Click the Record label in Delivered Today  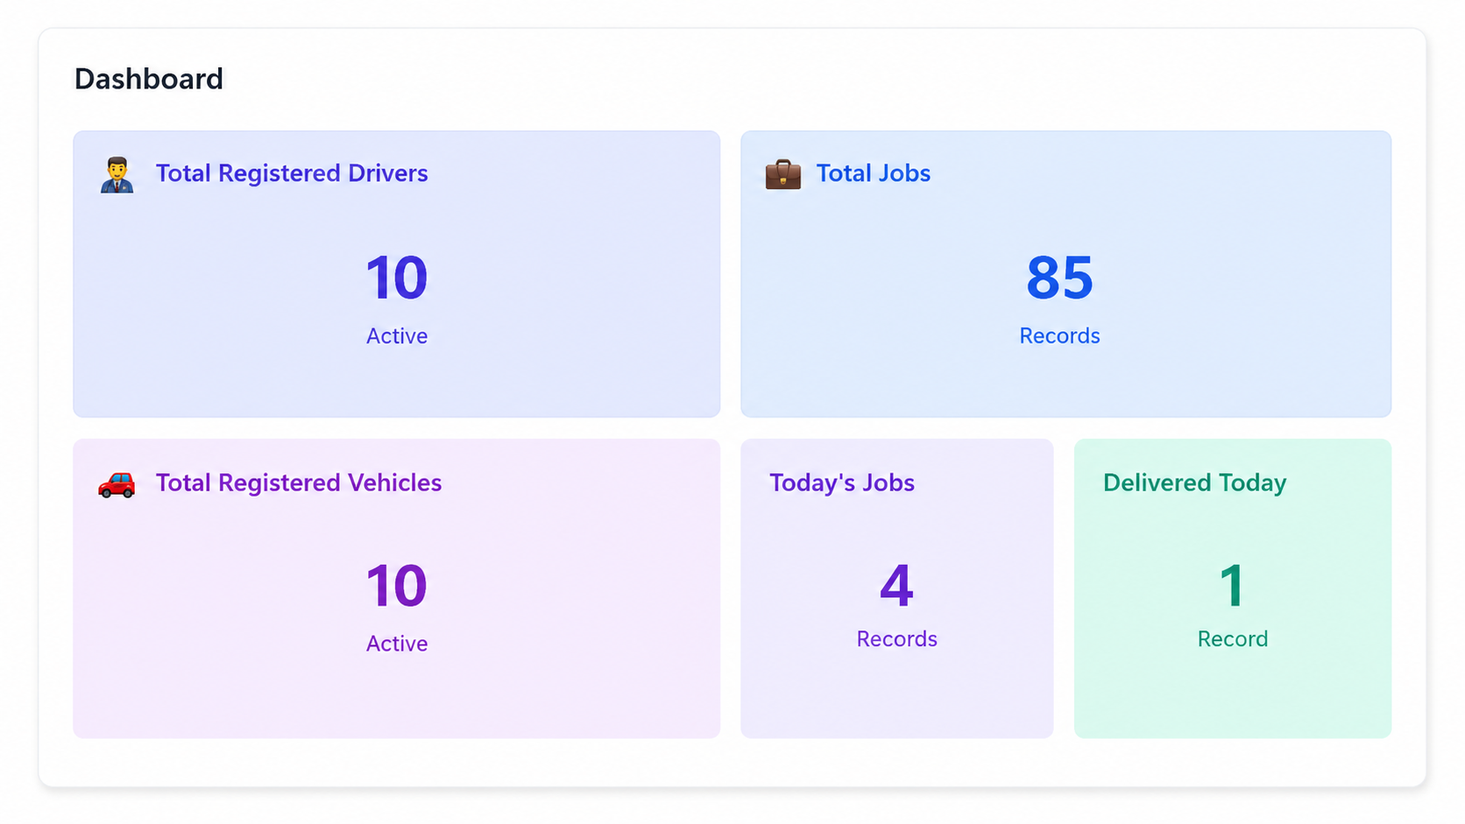(x=1232, y=639)
